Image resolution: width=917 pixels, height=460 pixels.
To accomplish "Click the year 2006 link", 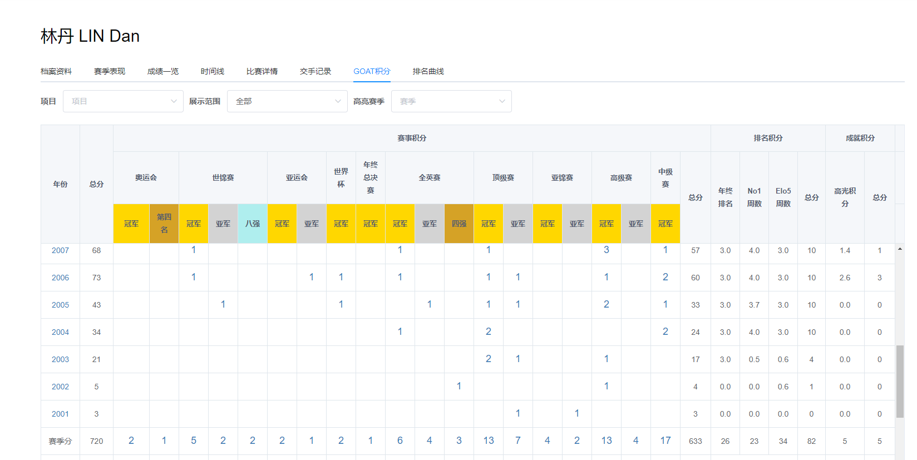I will coord(60,278).
